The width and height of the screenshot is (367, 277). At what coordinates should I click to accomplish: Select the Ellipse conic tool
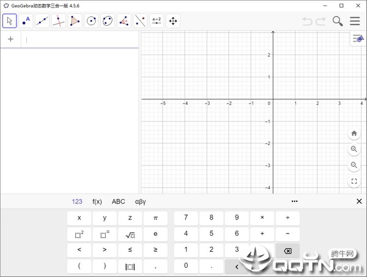click(x=108, y=21)
